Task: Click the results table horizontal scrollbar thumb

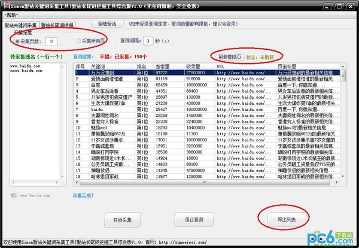Action: tap(205, 183)
